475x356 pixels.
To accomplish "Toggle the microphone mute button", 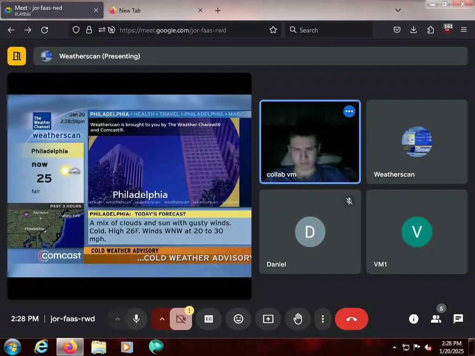I will pyautogui.click(x=136, y=319).
